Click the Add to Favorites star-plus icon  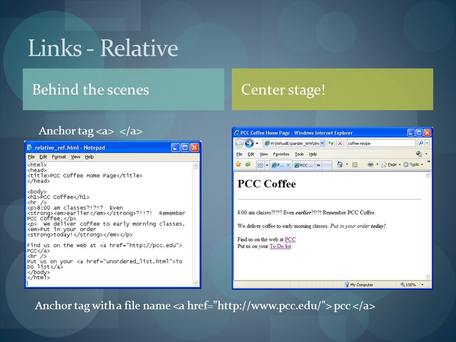pos(248,164)
